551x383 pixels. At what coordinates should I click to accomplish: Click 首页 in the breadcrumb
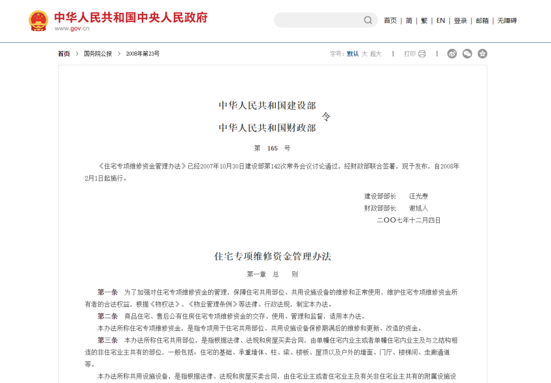(x=64, y=54)
